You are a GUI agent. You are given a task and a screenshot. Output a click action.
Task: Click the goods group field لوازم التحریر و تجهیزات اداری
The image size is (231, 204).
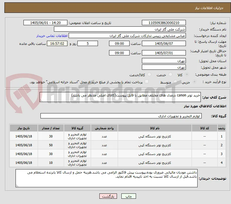121,116
